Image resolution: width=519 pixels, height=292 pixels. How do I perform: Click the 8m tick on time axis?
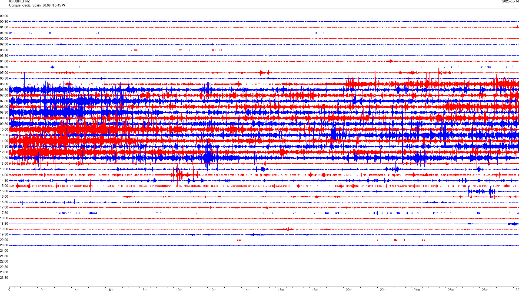point(145,290)
